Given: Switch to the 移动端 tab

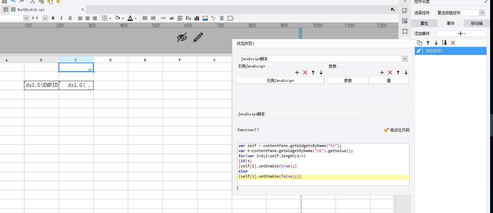Looking at the screenshot, I should pos(477,23).
